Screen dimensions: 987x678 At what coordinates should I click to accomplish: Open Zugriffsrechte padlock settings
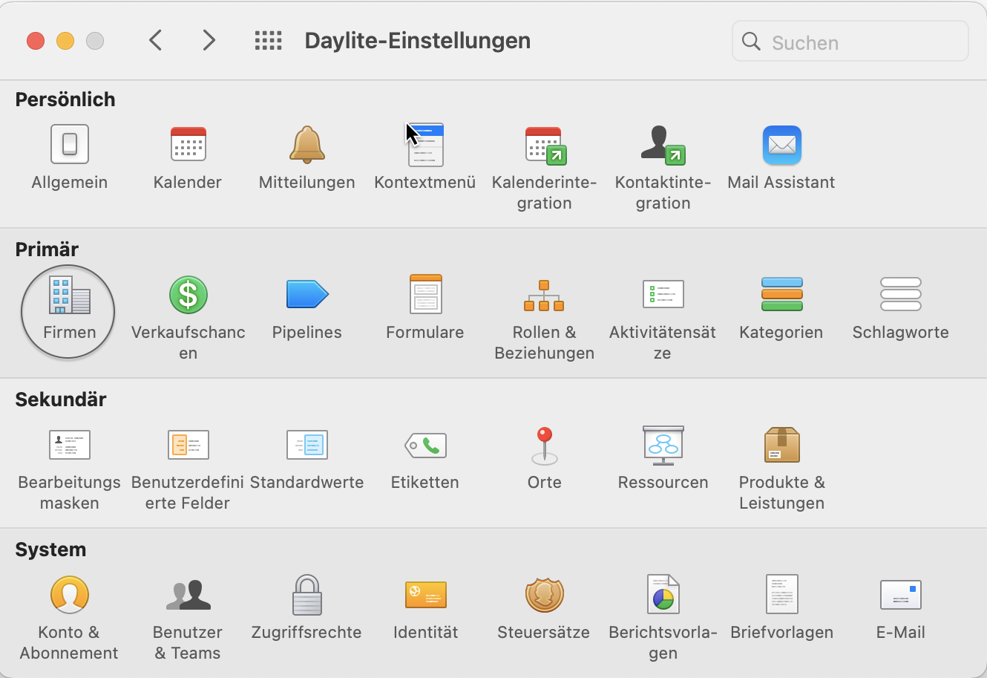(306, 596)
